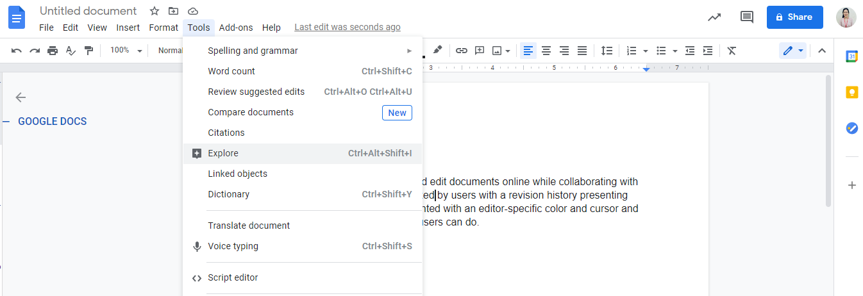
Task: Click the increase indent icon
Action: click(708, 51)
